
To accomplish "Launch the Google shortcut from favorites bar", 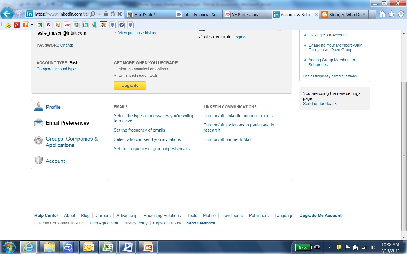I will point(40,25).
